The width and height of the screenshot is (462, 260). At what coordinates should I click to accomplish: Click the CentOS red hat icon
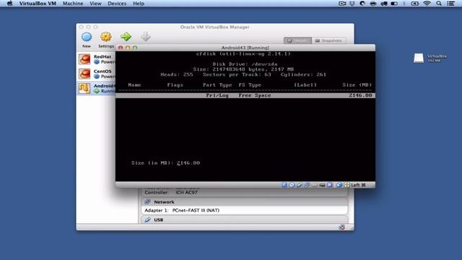coord(84,74)
